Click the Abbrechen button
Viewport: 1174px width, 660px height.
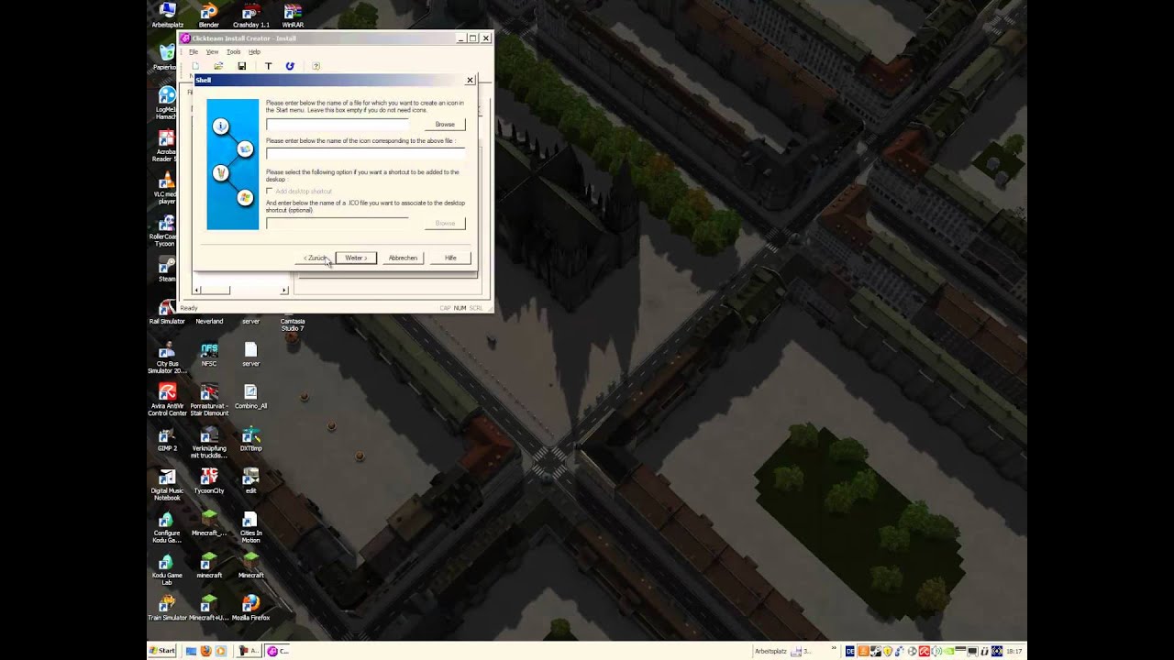(403, 258)
